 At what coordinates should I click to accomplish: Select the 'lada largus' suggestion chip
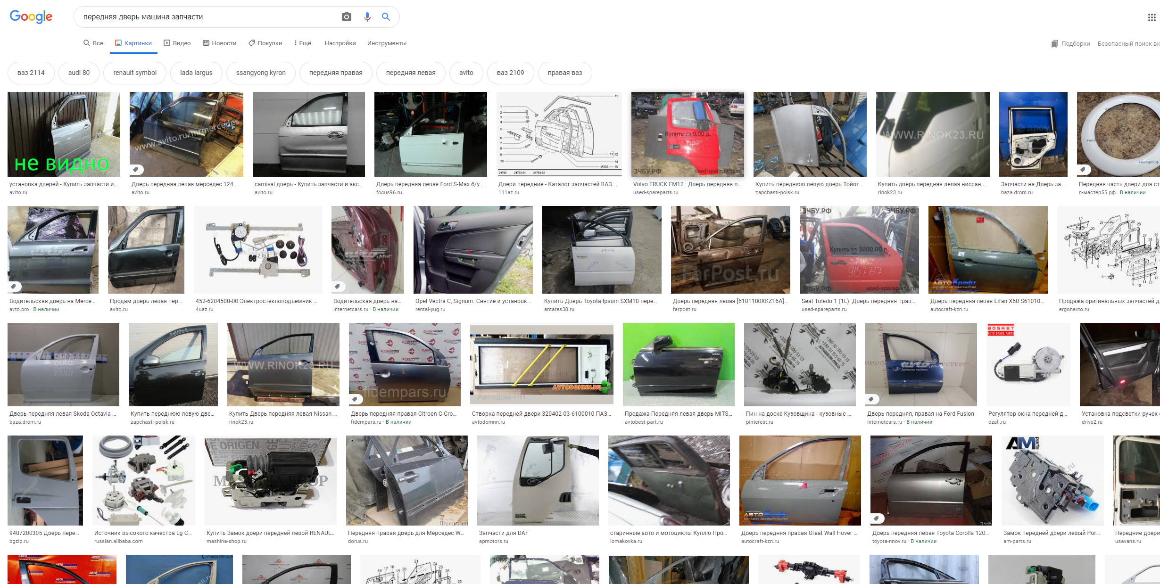(196, 73)
